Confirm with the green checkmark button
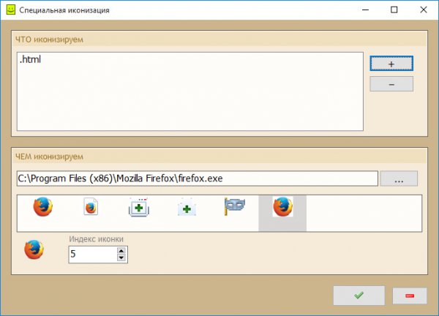This screenshot has width=439, height=316. 359,296
